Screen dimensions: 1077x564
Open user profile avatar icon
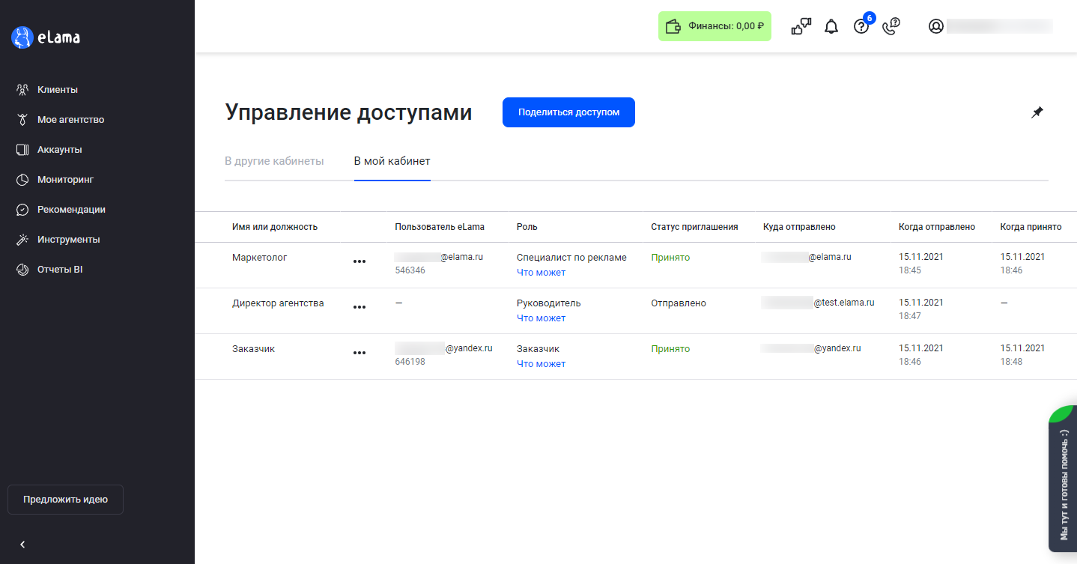pos(935,26)
